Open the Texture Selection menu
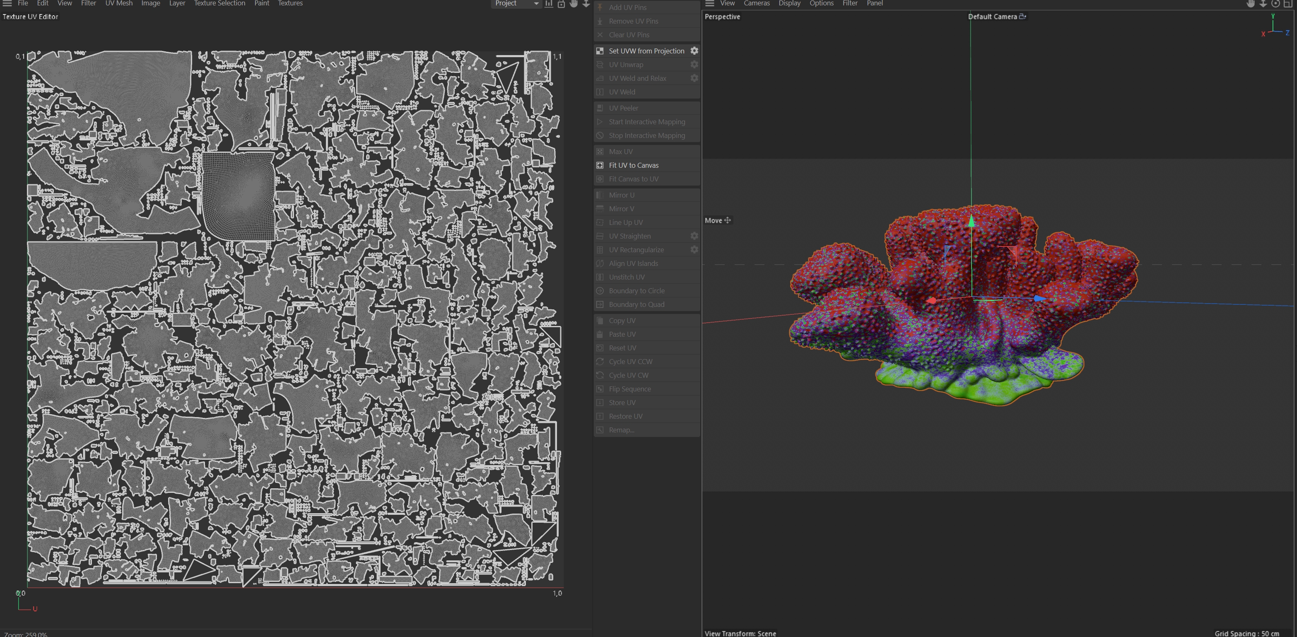The width and height of the screenshot is (1297, 637). click(219, 4)
